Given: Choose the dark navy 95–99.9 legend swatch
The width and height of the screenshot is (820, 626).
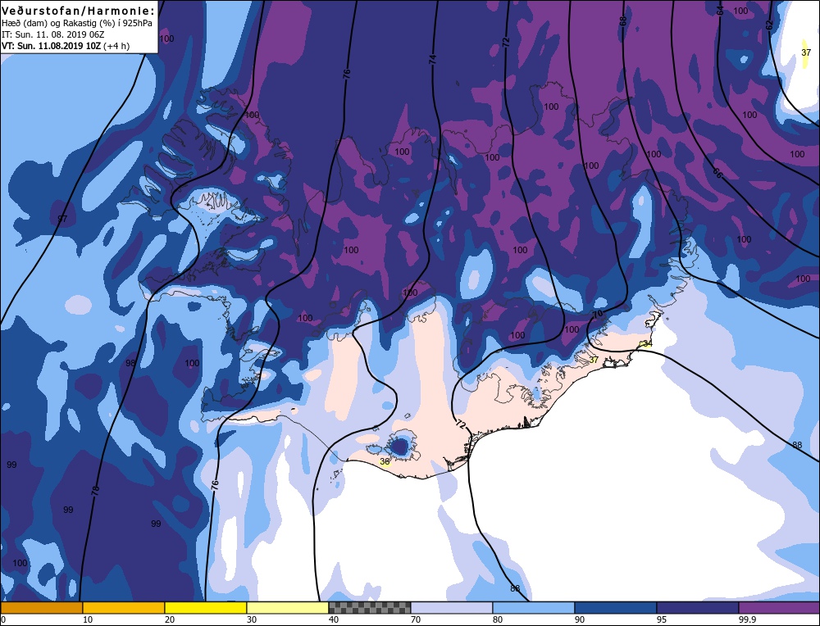Looking at the screenshot, I should (x=698, y=607).
